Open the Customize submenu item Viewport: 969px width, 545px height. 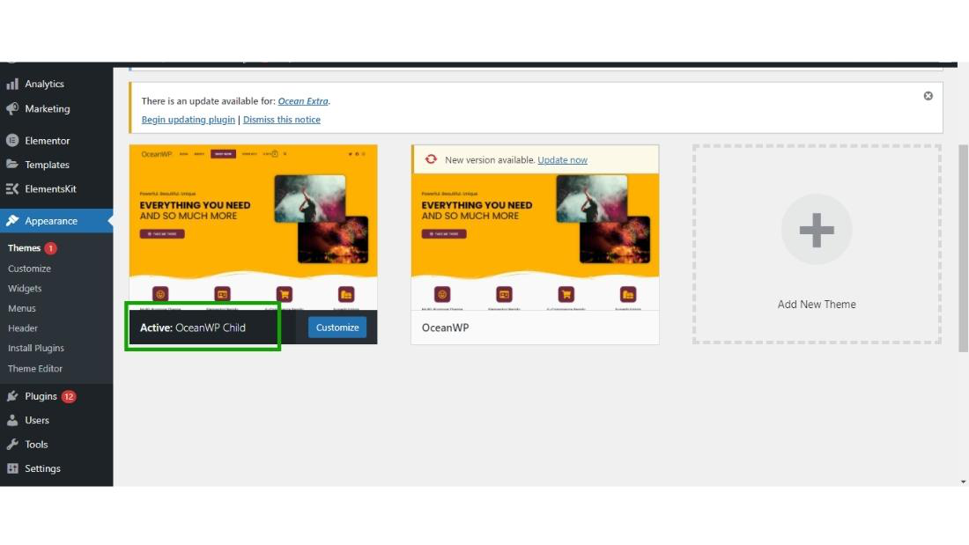29,269
